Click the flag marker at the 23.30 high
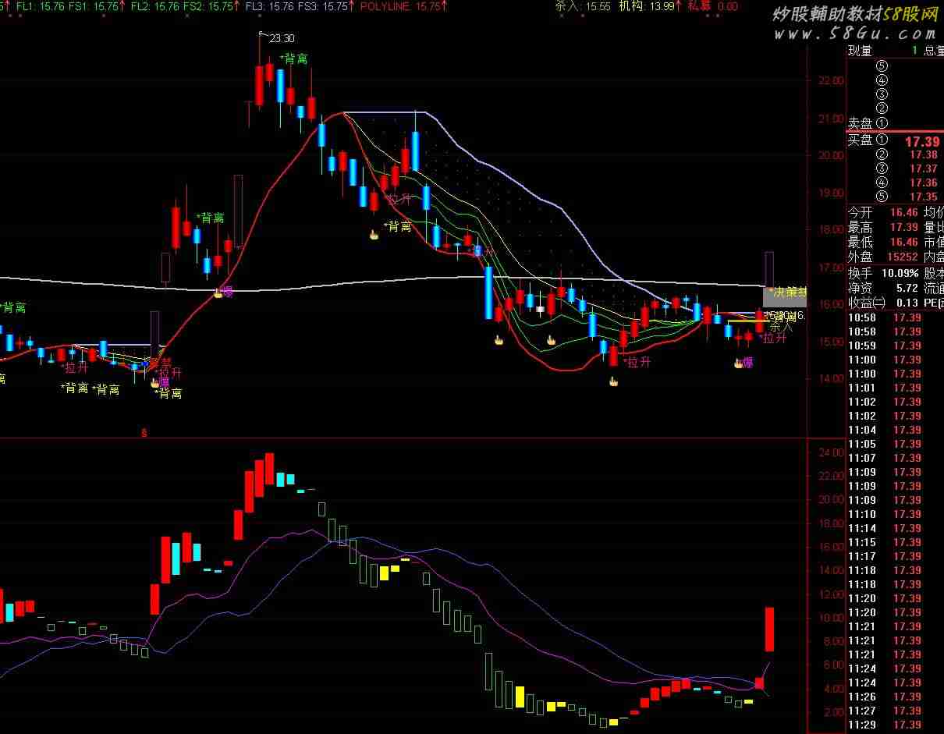 coord(263,35)
